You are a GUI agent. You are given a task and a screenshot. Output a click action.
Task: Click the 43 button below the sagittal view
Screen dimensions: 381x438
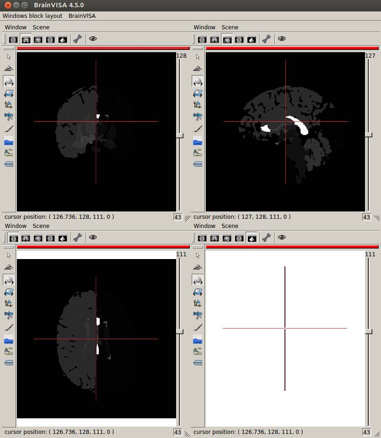(366, 217)
